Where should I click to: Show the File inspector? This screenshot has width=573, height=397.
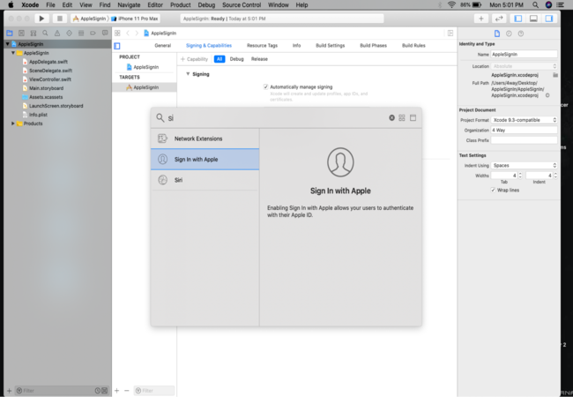click(497, 34)
